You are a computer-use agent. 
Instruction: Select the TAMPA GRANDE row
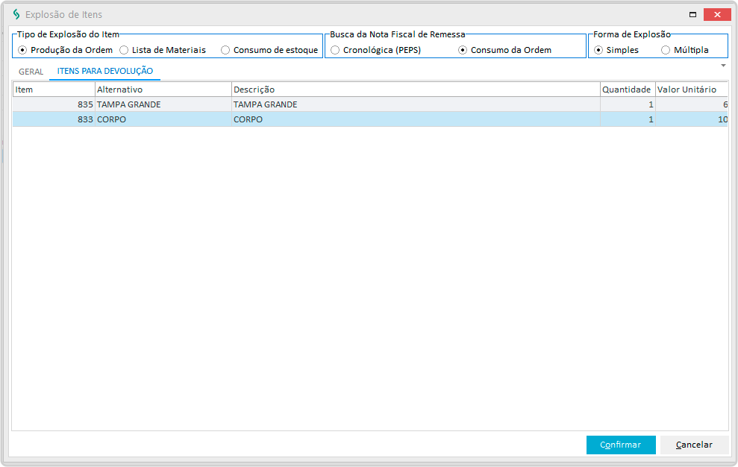point(298,104)
